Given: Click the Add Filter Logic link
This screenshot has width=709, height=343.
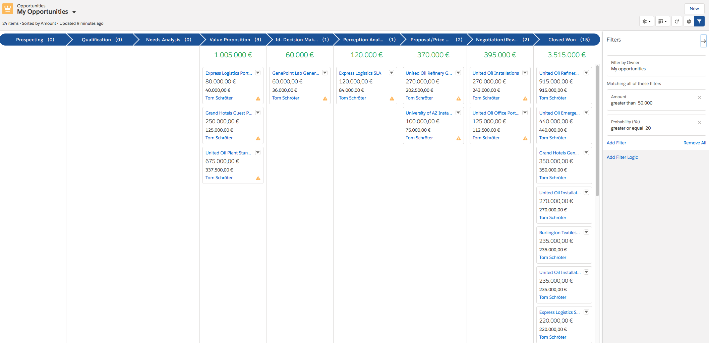Looking at the screenshot, I should 622,157.
